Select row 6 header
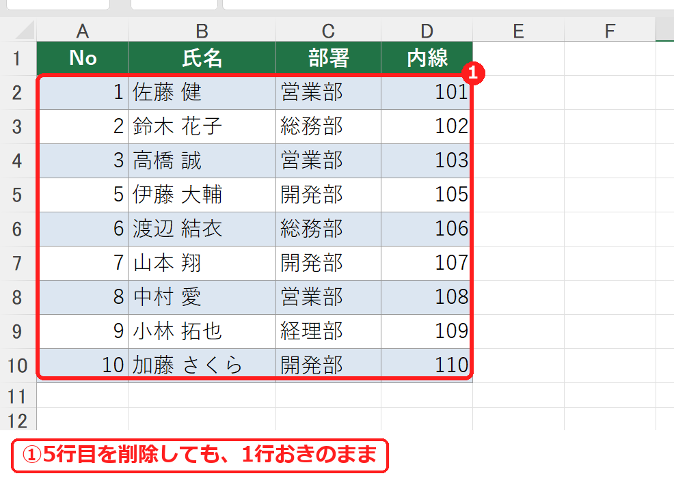Viewport: 674px width, 478px height. 17,229
